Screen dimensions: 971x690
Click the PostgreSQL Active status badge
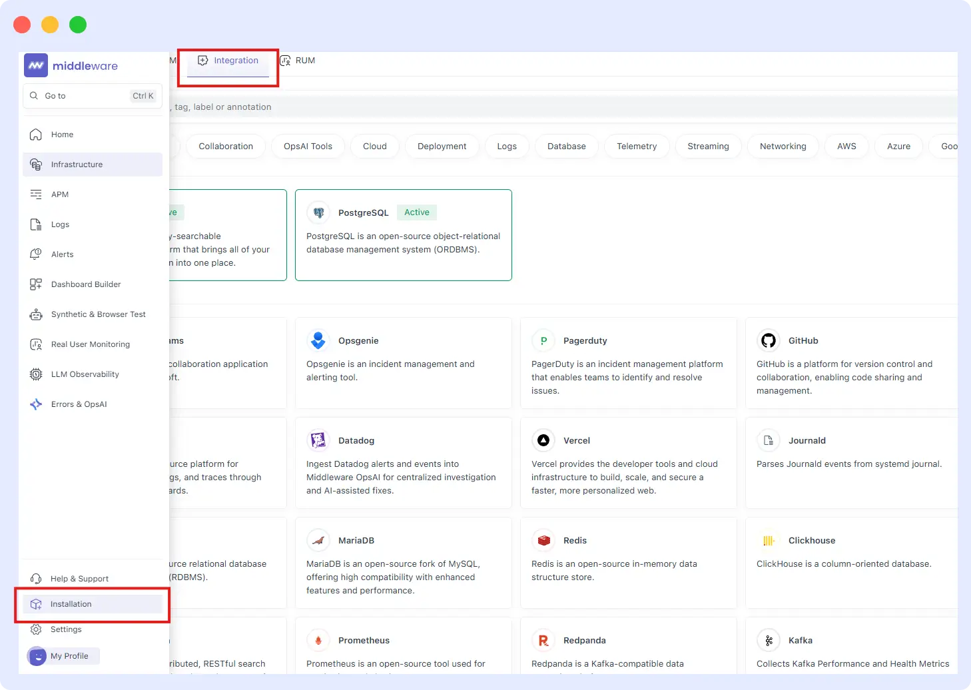point(417,212)
